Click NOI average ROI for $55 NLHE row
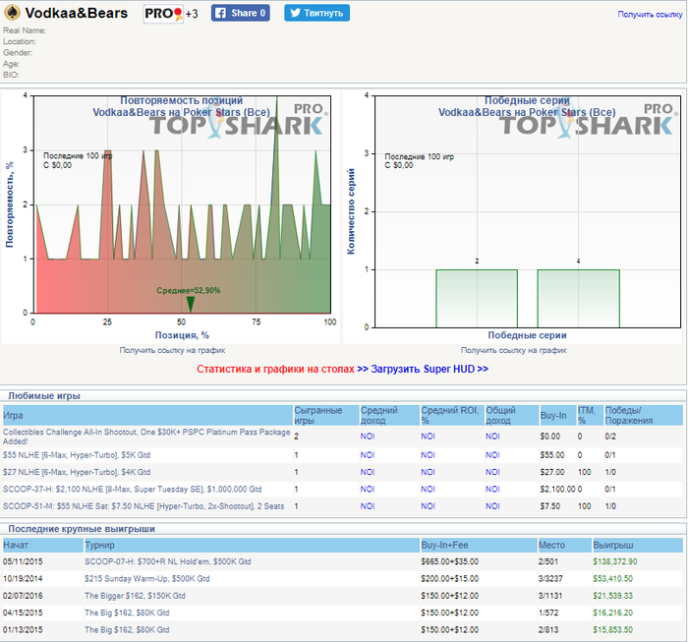 point(428,455)
